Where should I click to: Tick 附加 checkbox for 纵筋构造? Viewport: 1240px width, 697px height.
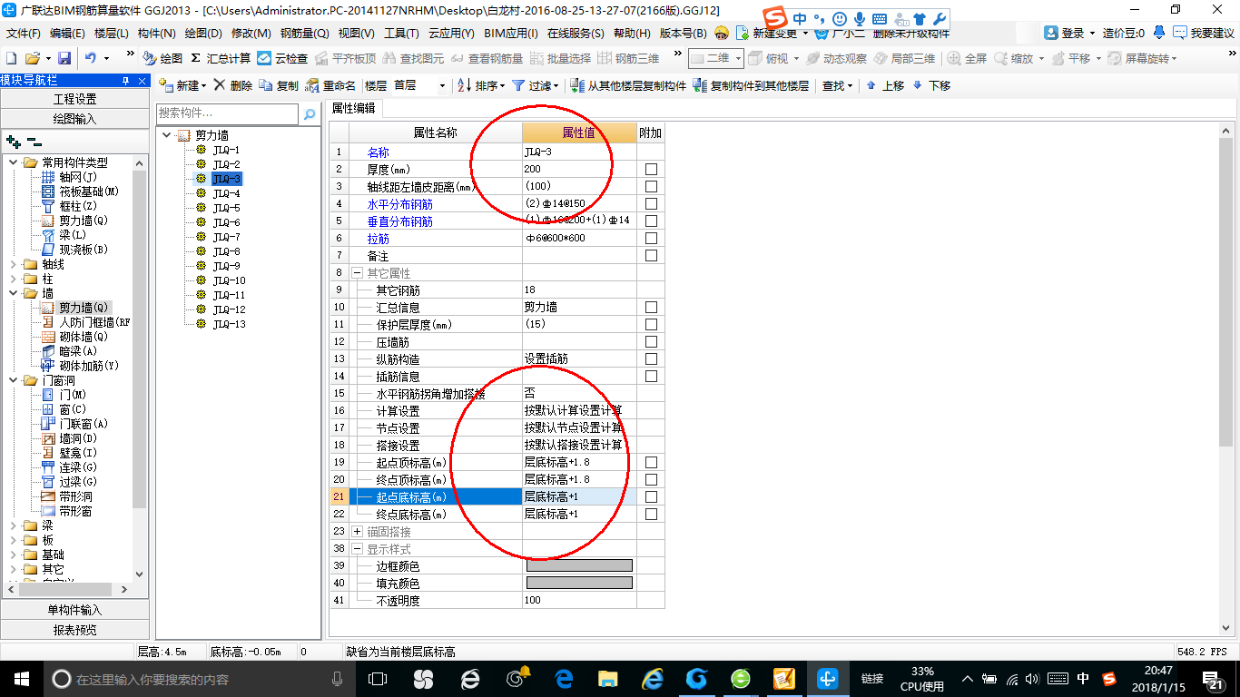651,359
